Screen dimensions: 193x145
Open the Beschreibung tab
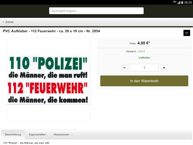[13, 134]
